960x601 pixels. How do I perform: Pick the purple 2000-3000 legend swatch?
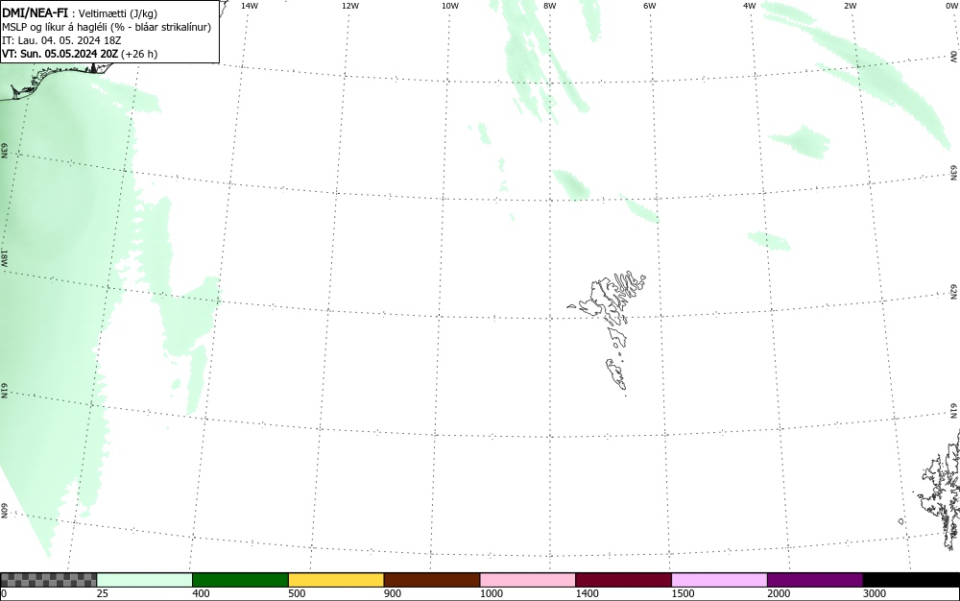815,580
